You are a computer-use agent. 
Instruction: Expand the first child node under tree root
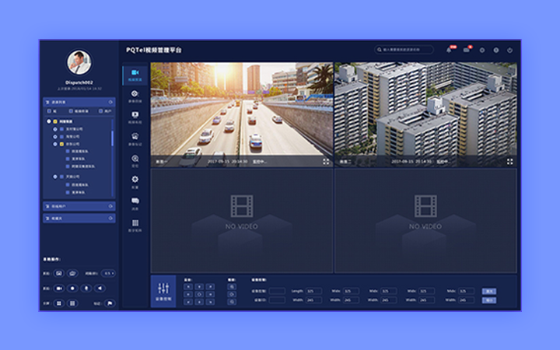pos(55,129)
